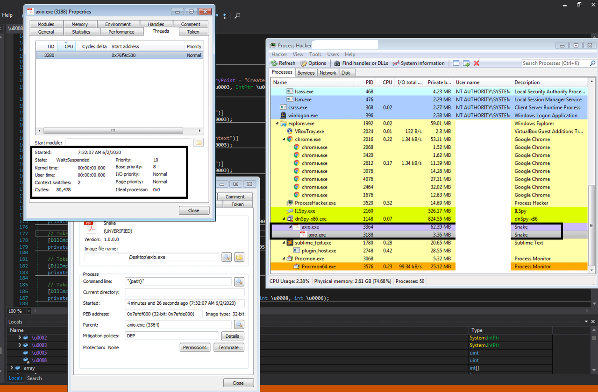Open System information in Process Hacker
Screen dimensions: 598x392
point(419,63)
